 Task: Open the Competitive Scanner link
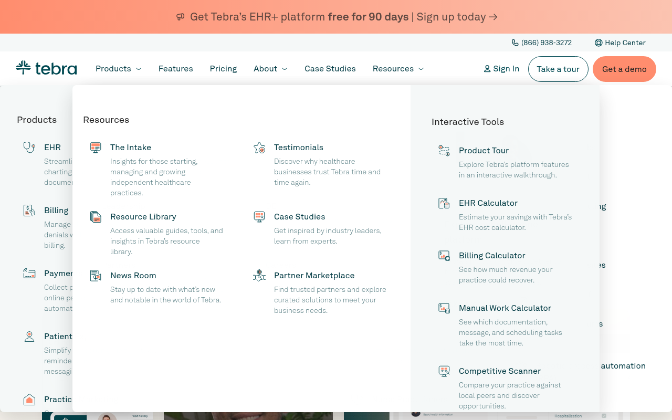[500, 371]
